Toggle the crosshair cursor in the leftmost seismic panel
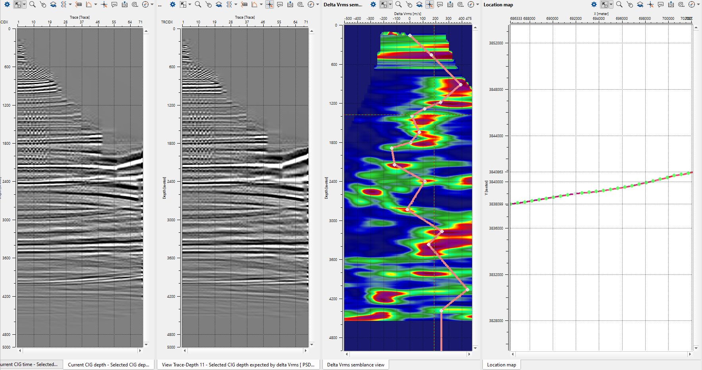 click(x=104, y=4)
